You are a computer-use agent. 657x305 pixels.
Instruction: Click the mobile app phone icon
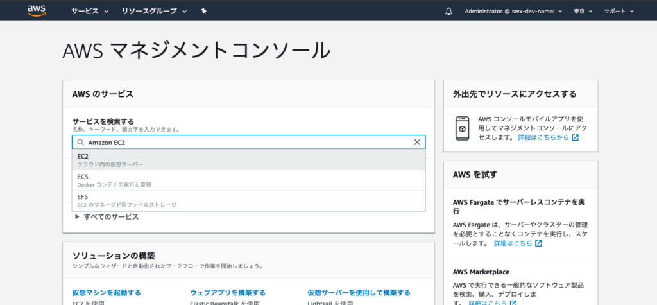(x=462, y=128)
